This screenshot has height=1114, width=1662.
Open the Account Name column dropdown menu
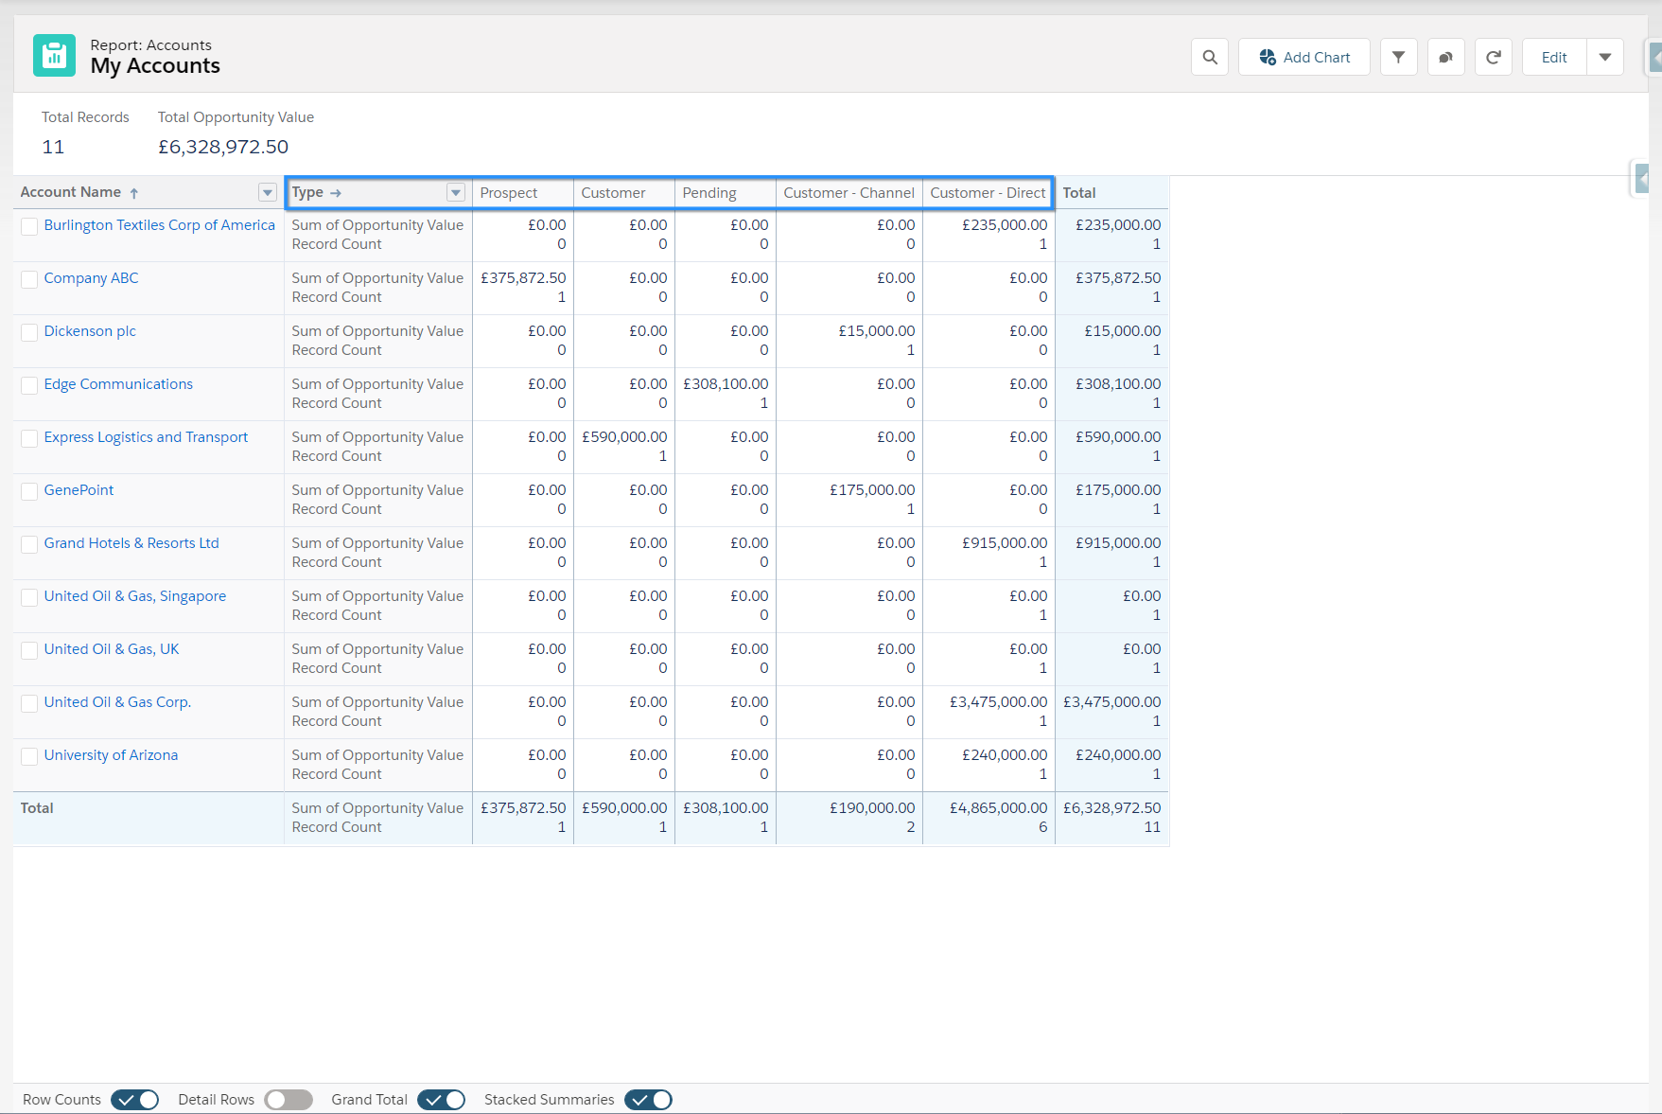267,192
